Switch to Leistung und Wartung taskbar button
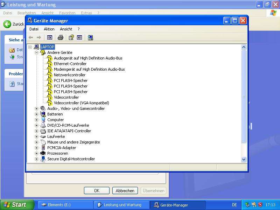This screenshot has width=280, height=210. [x=121, y=205]
